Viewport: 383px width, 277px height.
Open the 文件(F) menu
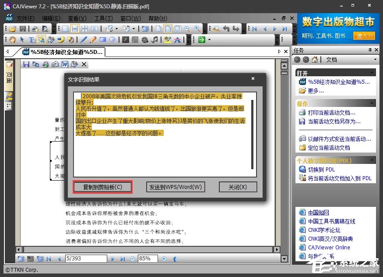coord(25,18)
